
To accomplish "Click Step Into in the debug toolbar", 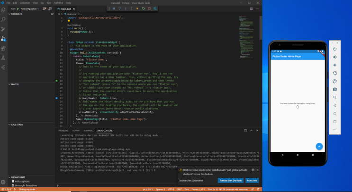I will (x=126, y=8).
